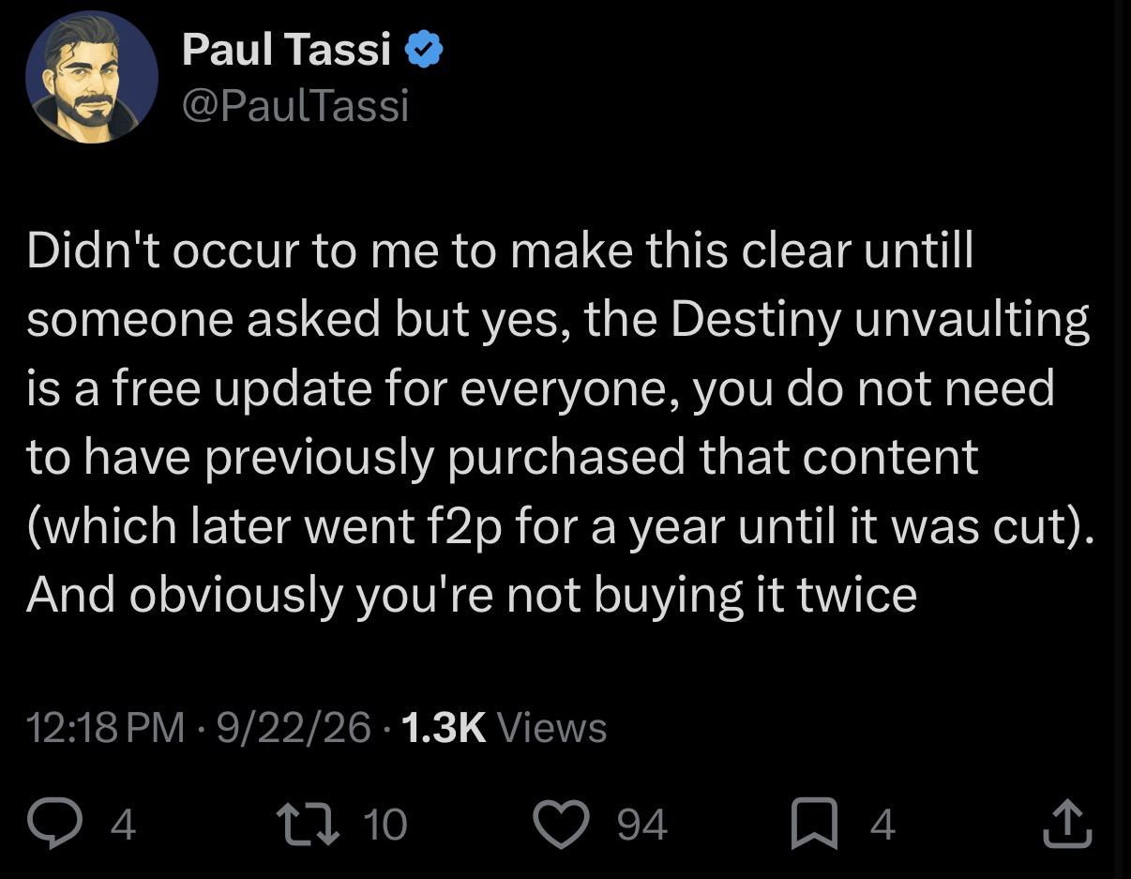Click the 12:18 PM timestamp

click(105, 728)
